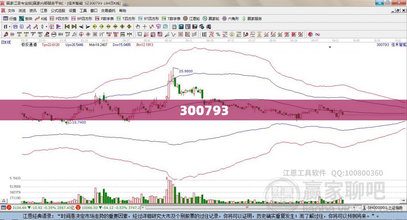This screenshot has height=220, width=407.
Task: Open the T四方形 tool
Action: pos(126,19)
